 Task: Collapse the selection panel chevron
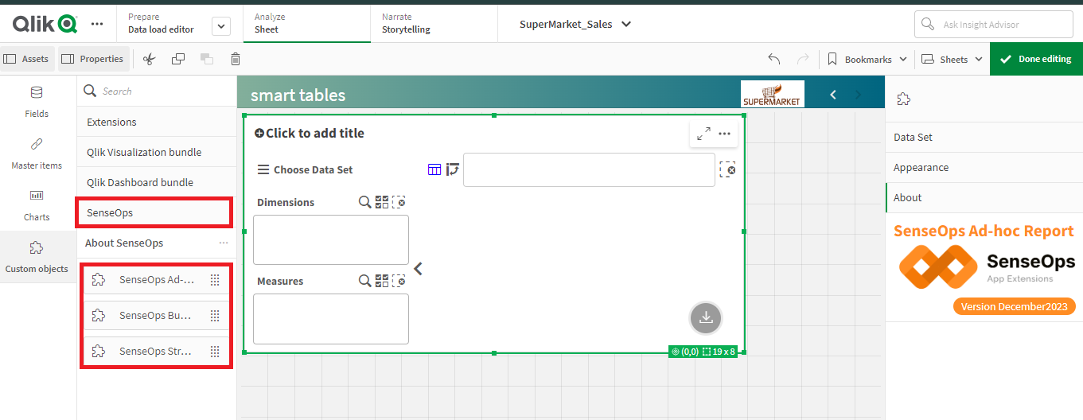click(419, 269)
